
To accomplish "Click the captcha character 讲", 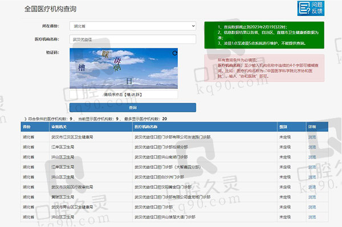I will 118,60.
